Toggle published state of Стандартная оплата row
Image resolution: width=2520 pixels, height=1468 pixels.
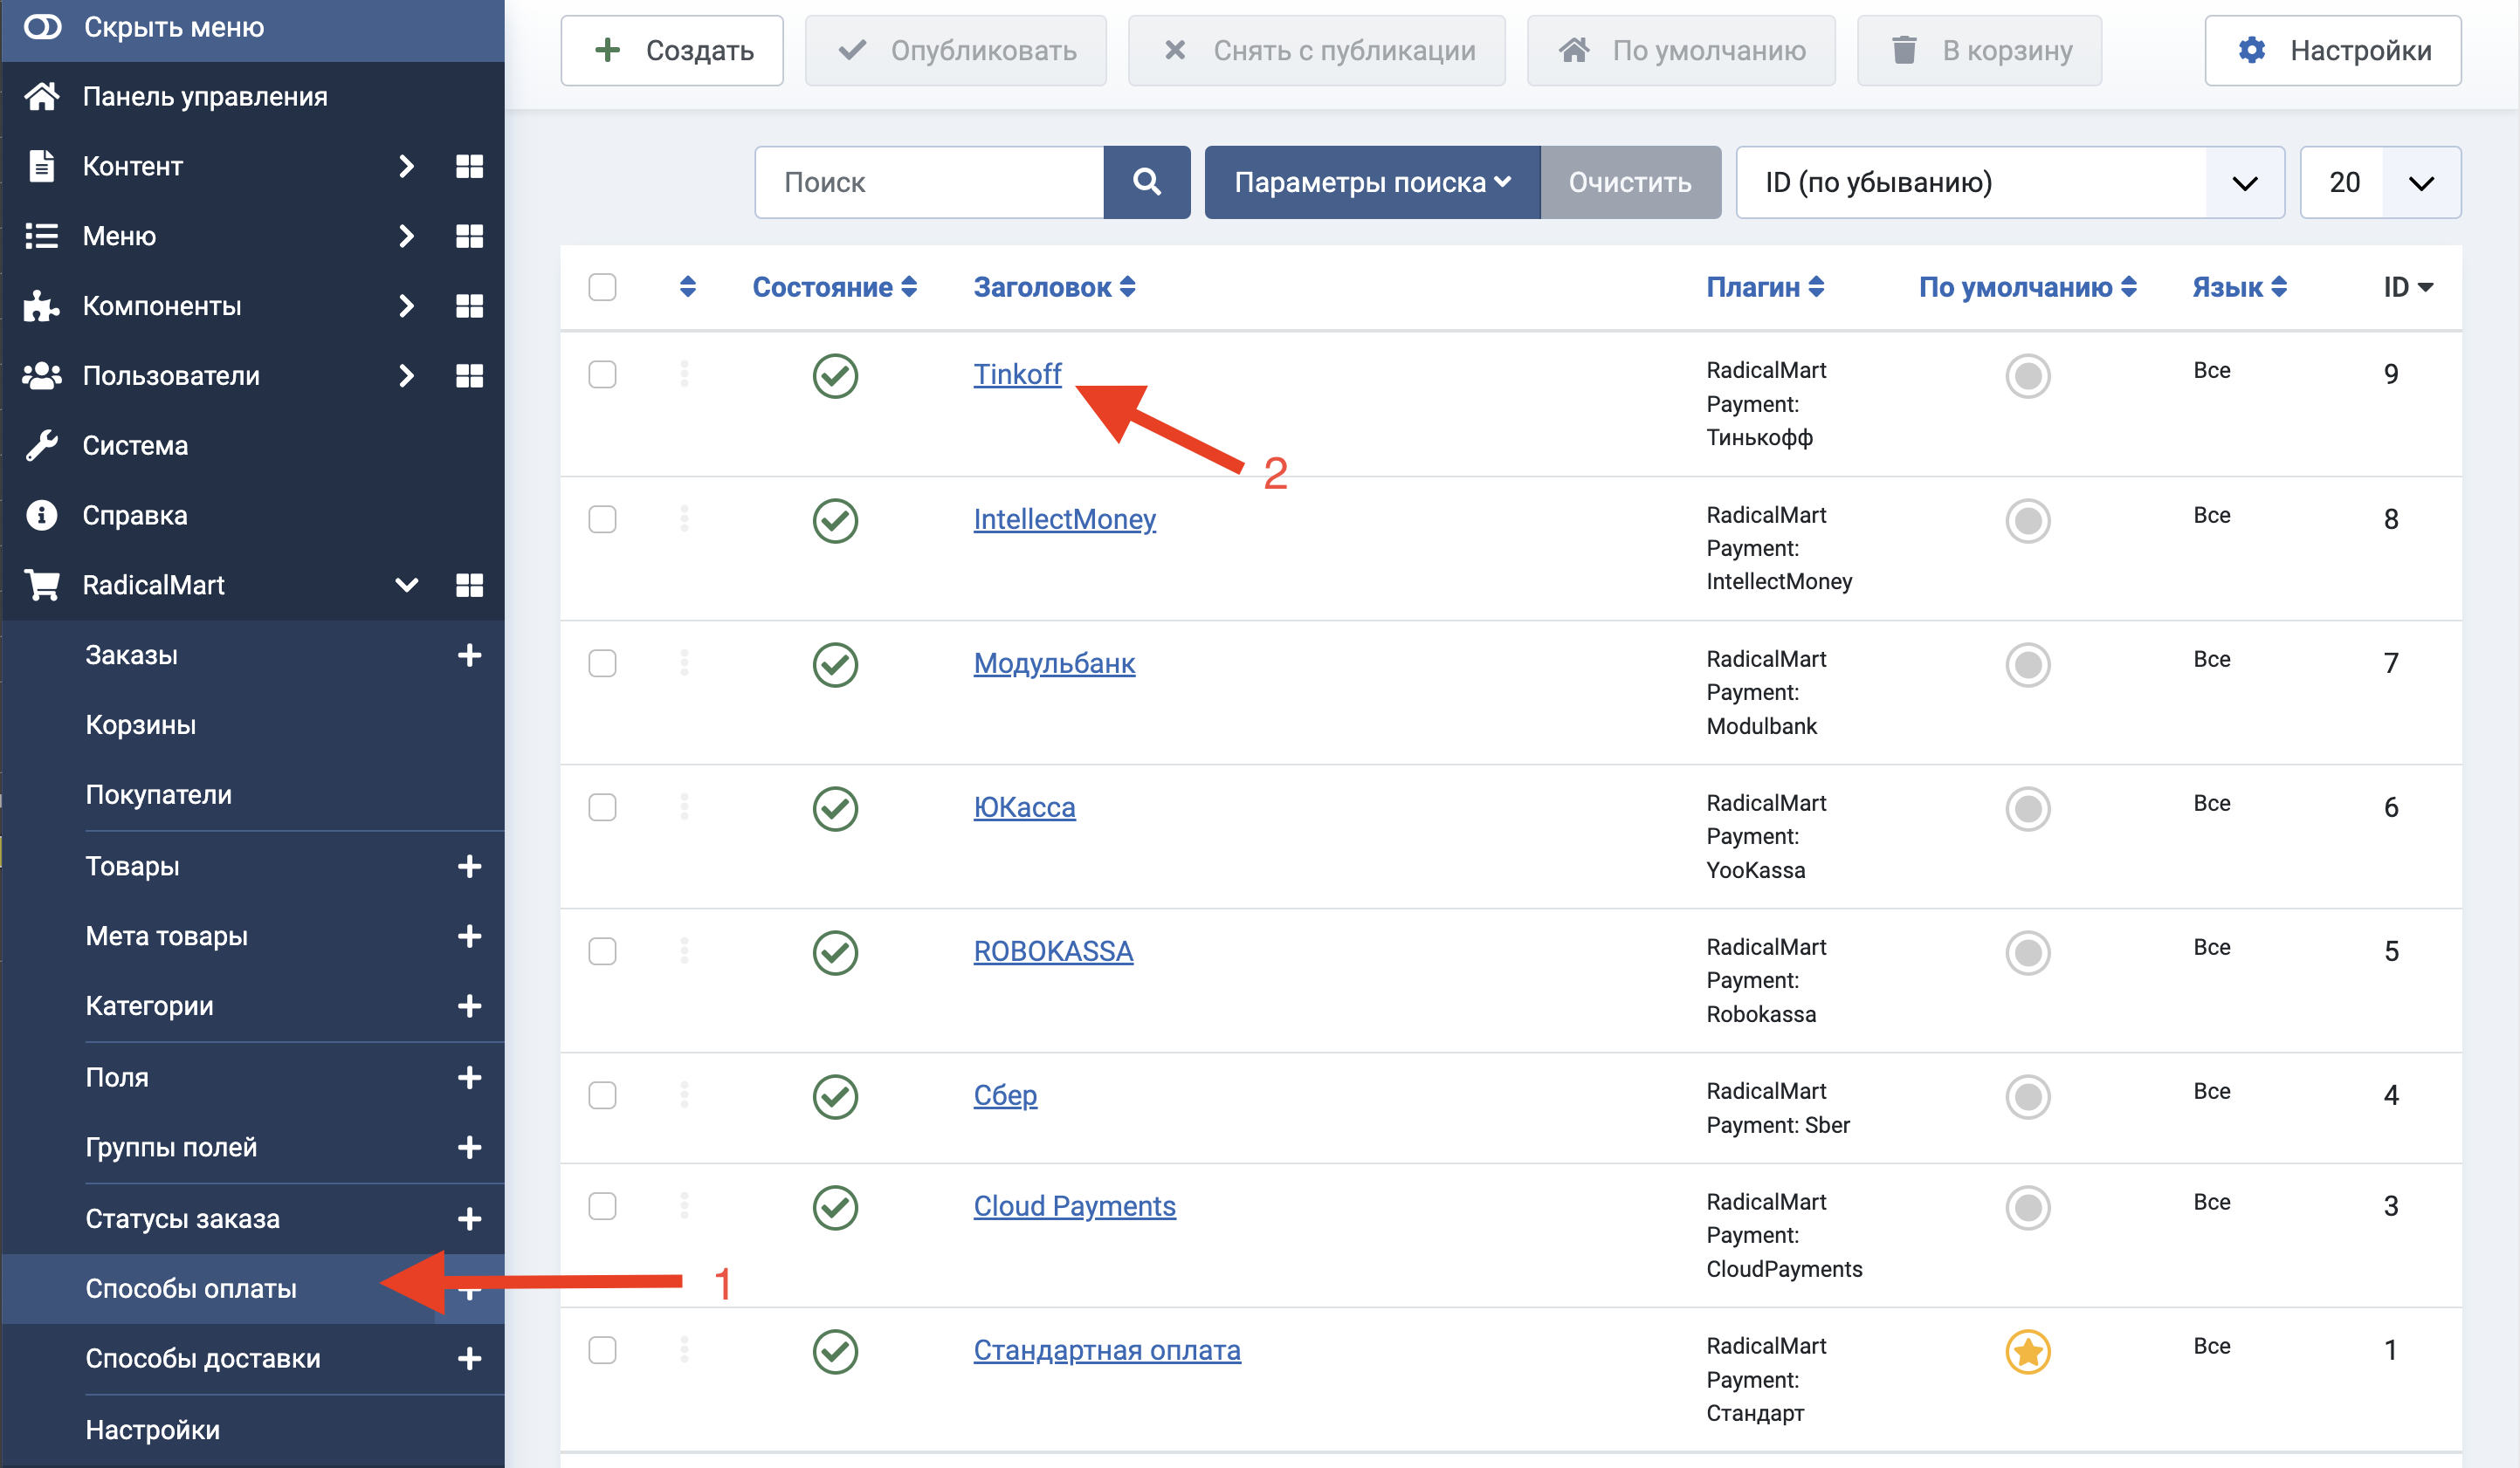coord(835,1351)
